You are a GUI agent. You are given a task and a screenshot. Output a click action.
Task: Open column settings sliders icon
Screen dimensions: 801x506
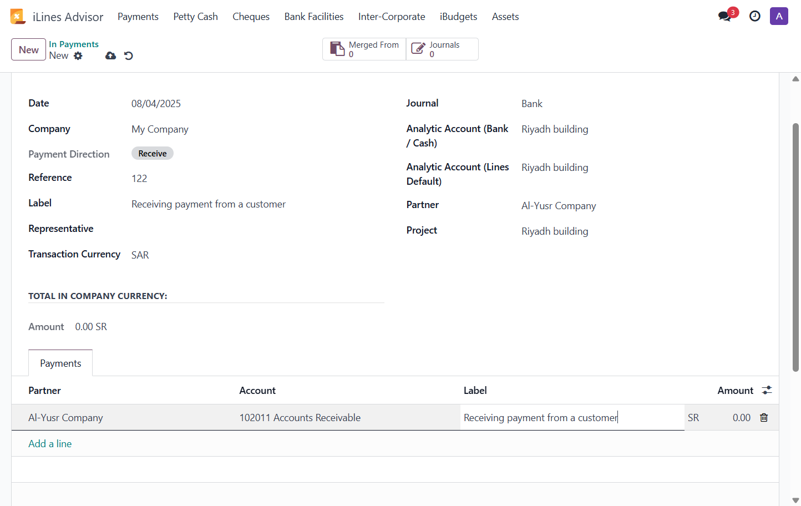click(x=767, y=391)
